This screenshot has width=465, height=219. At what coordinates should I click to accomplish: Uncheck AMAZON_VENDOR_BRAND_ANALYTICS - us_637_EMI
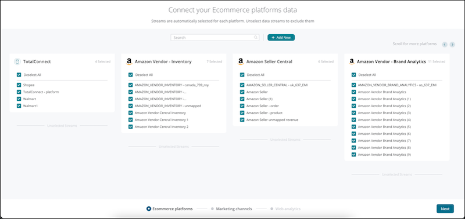[353, 85]
